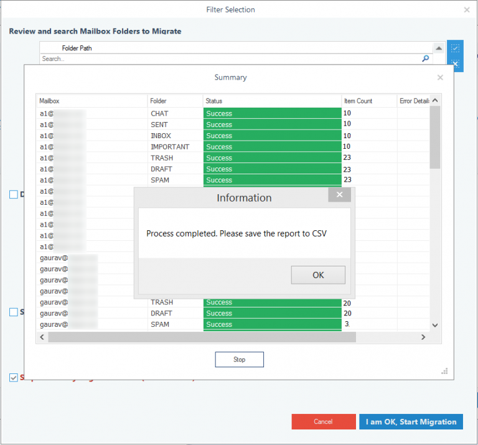Image resolution: width=478 pixels, height=445 pixels.
Task: Click the Stop button
Action: [x=239, y=360]
